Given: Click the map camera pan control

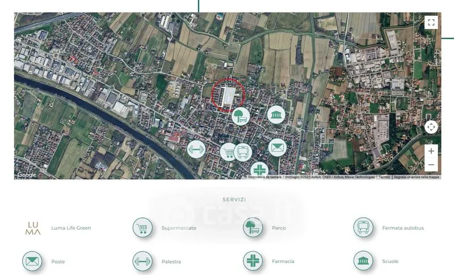Looking at the screenshot, I should (x=431, y=127).
